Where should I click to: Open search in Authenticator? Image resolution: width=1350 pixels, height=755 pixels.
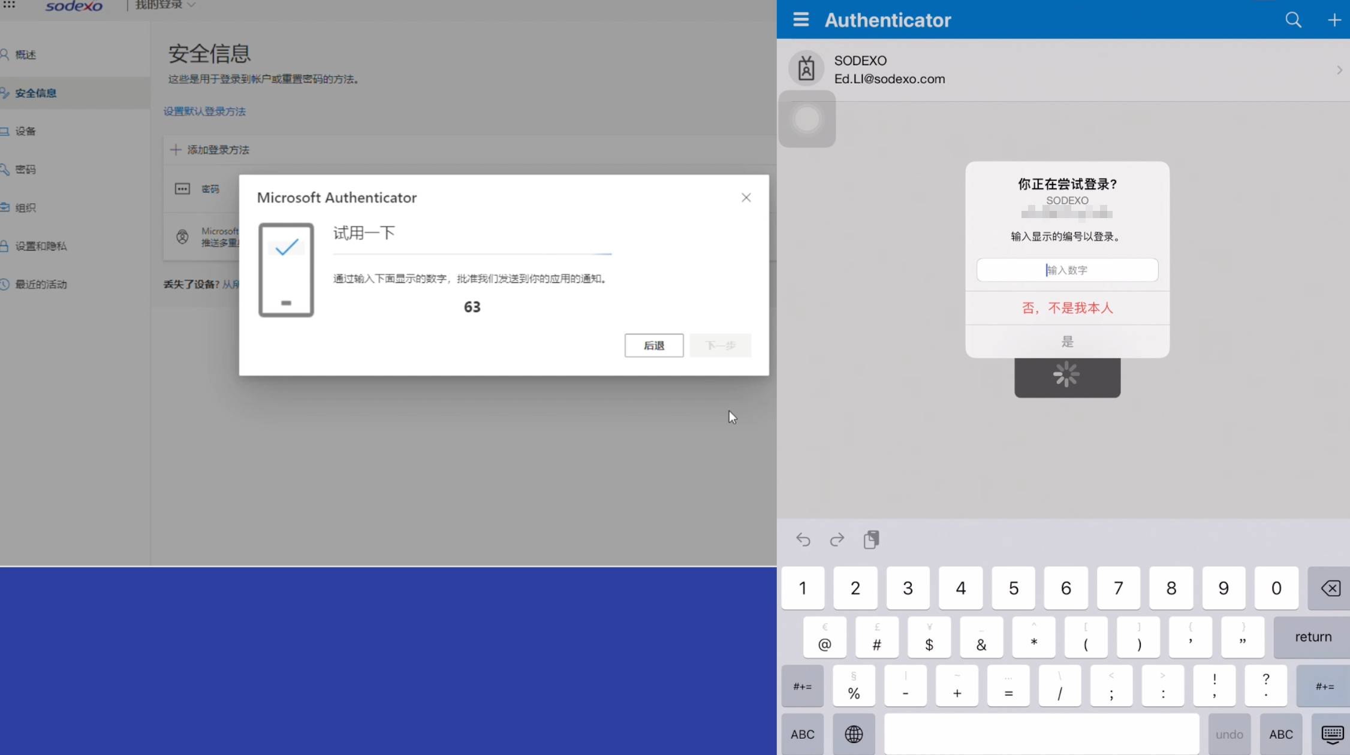point(1293,20)
